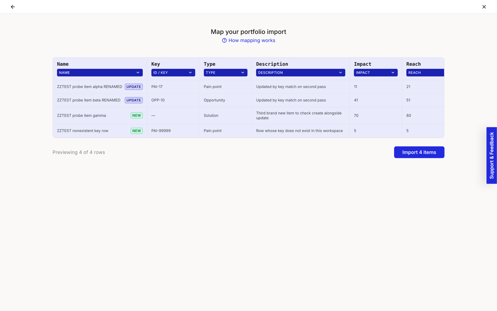This screenshot has width=497, height=311.
Task: Click the NEW badge on gamma row
Action: click(x=137, y=115)
